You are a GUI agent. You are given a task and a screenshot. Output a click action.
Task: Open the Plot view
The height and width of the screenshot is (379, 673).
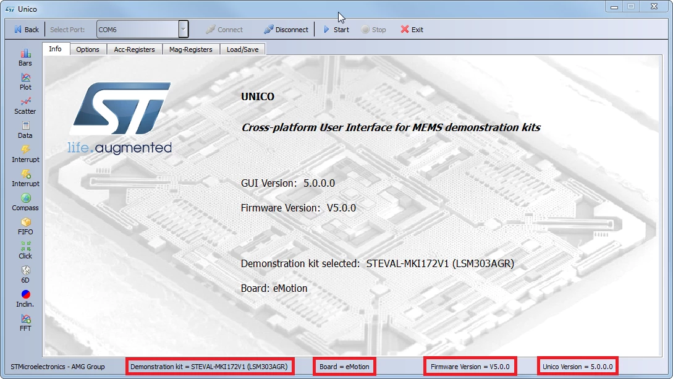pos(25,82)
